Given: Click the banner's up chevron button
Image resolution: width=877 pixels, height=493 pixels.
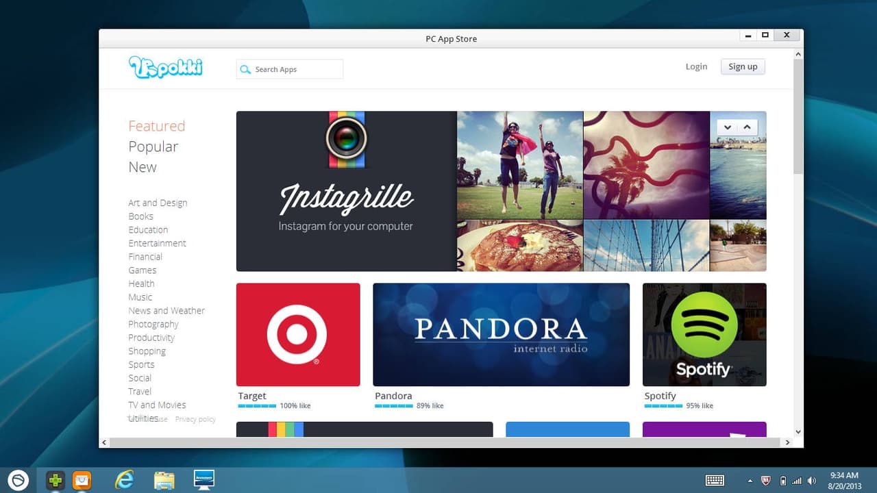Looking at the screenshot, I should point(747,127).
